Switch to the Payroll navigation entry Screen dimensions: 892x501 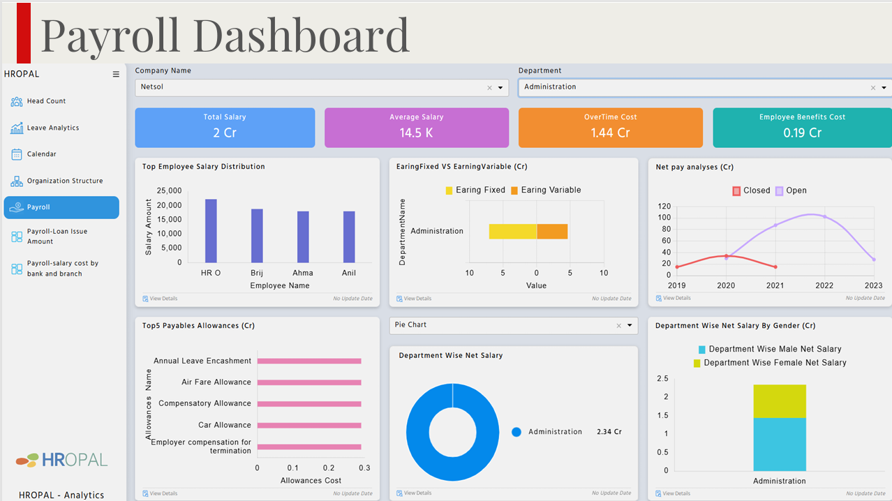61,207
